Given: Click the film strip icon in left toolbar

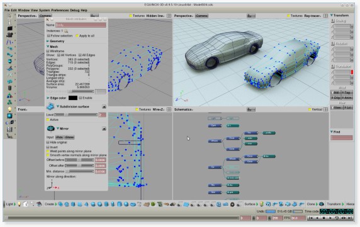Looking at the screenshot, I should [x=9, y=130].
